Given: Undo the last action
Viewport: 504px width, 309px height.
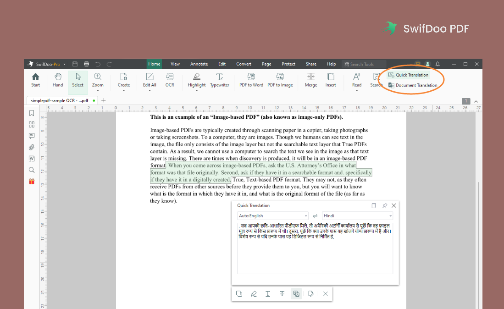Looking at the screenshot, I should point(98,64).
